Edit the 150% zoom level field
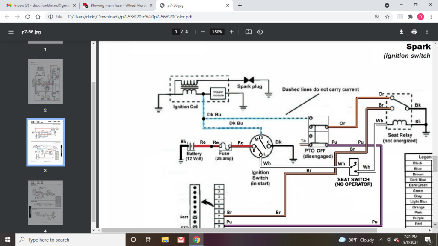This screenshot has height=246, width=438. pyautogui.click(x=217, y=32)
